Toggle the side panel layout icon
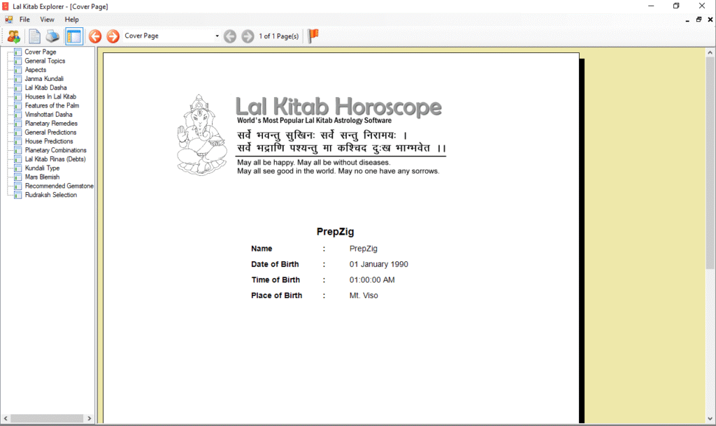This screenshot has width=716, height=426. point(74,36)
